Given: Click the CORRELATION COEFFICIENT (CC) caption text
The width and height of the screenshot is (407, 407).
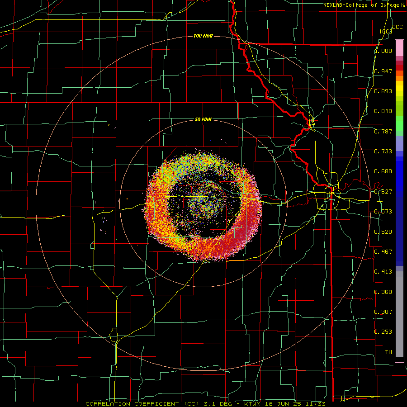Looking at the screenshot, I should pos(142,404).
